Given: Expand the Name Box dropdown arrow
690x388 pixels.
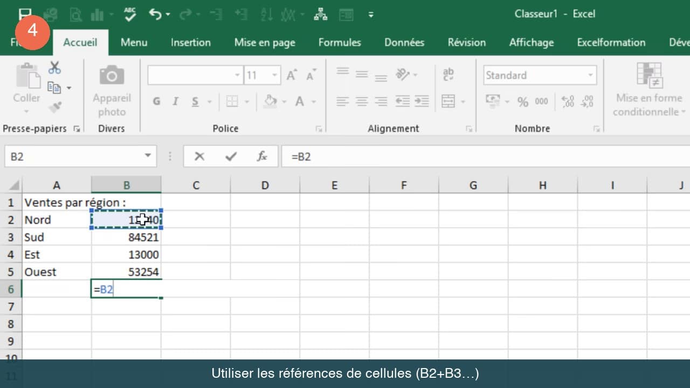Looking at the screenshot, I should pos(148,156).
